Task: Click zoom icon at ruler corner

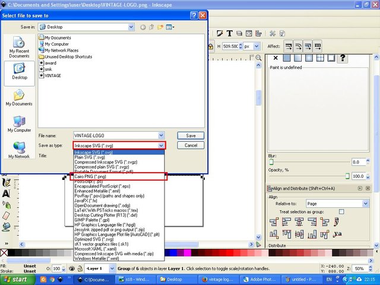Action: pyautogui.click(x=258, y=58)
